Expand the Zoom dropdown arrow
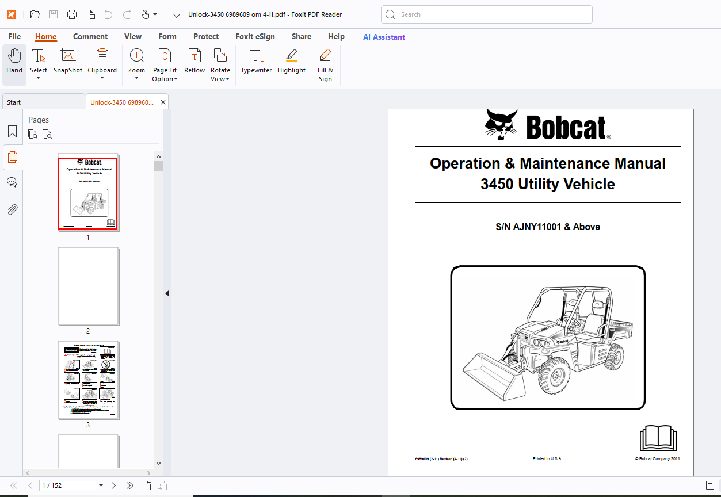This screenshot has height=497, width=721. [x=136, y=78]
